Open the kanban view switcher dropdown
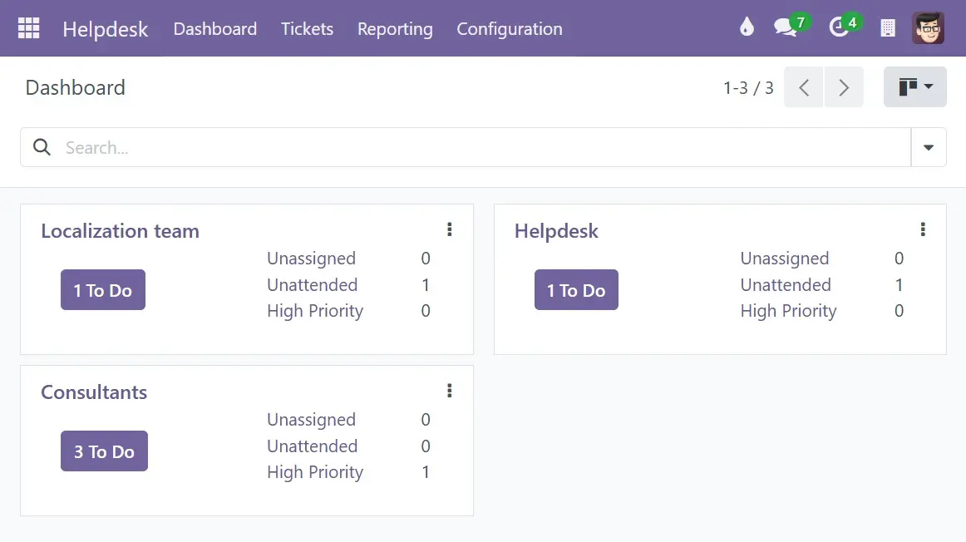The height and width of the screenshot is (542, 966). click(x=914, y=86)
